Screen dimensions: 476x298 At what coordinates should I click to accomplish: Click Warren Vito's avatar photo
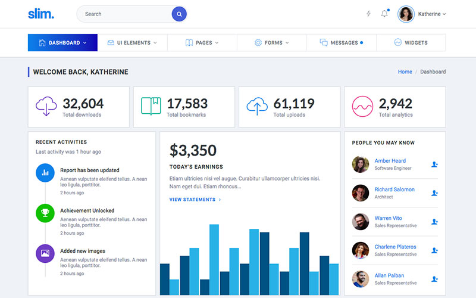[x=361, y=222]
